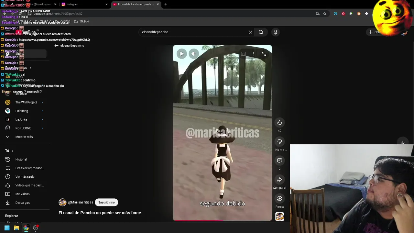
Task: Start voice search with microphone icon
Action: click(275, 32)
